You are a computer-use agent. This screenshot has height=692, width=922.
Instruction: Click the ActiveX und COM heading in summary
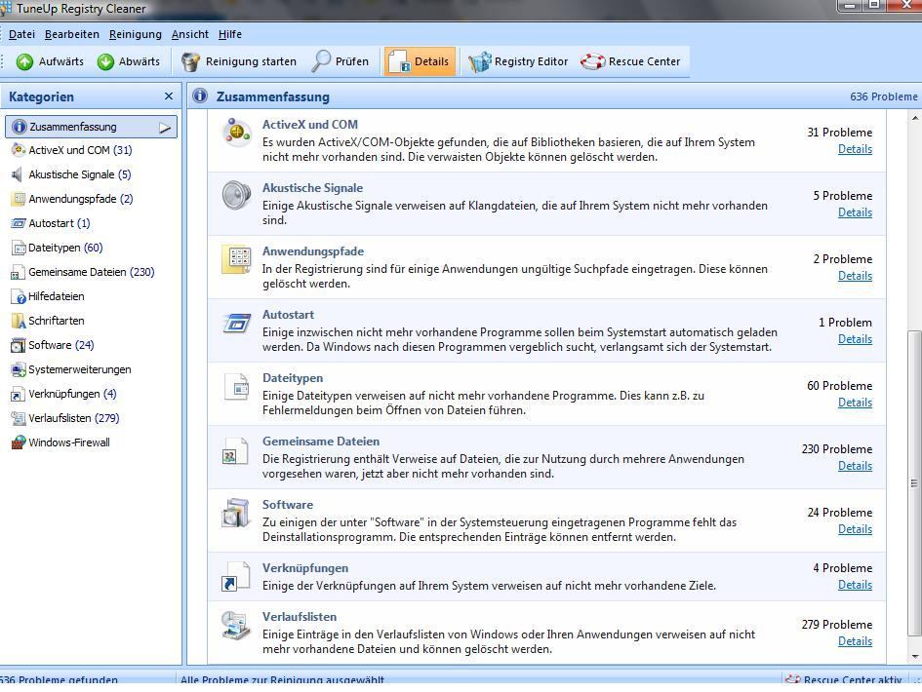310,125
